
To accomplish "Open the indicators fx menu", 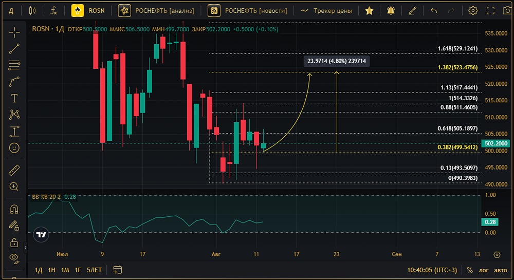I will coord(53,10).
